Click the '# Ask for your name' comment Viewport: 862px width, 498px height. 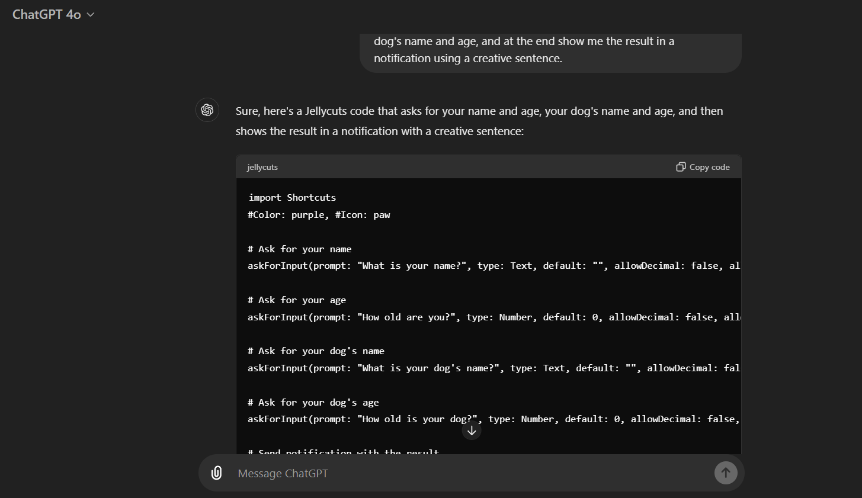300,249
